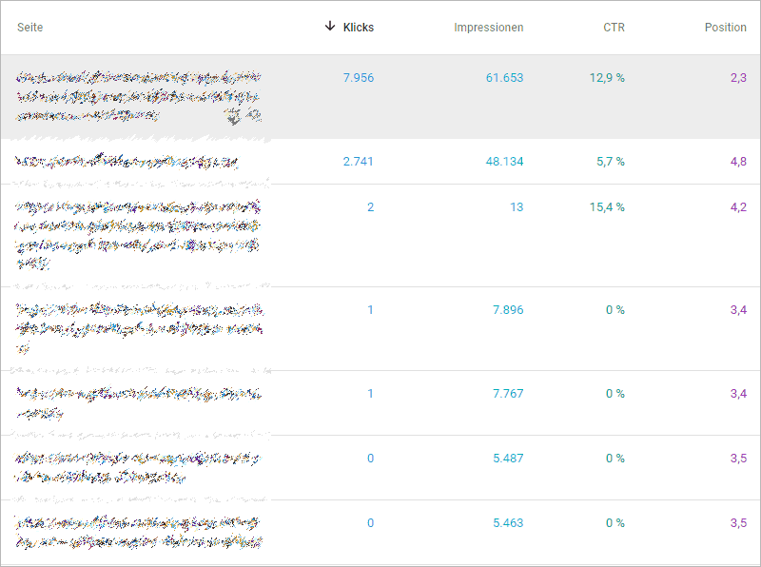This screenshot has width=761, height=567.
Task: Click the 4,2 position value
Action: (738, 207)
